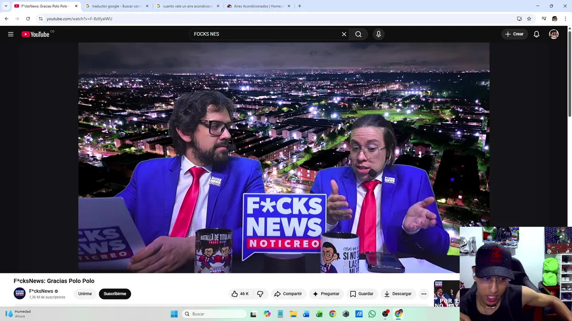The width and height of the screenshot is (572, 321).
Task: Close the Aires Acondicionados tab
Action: (x=289, y=6)
